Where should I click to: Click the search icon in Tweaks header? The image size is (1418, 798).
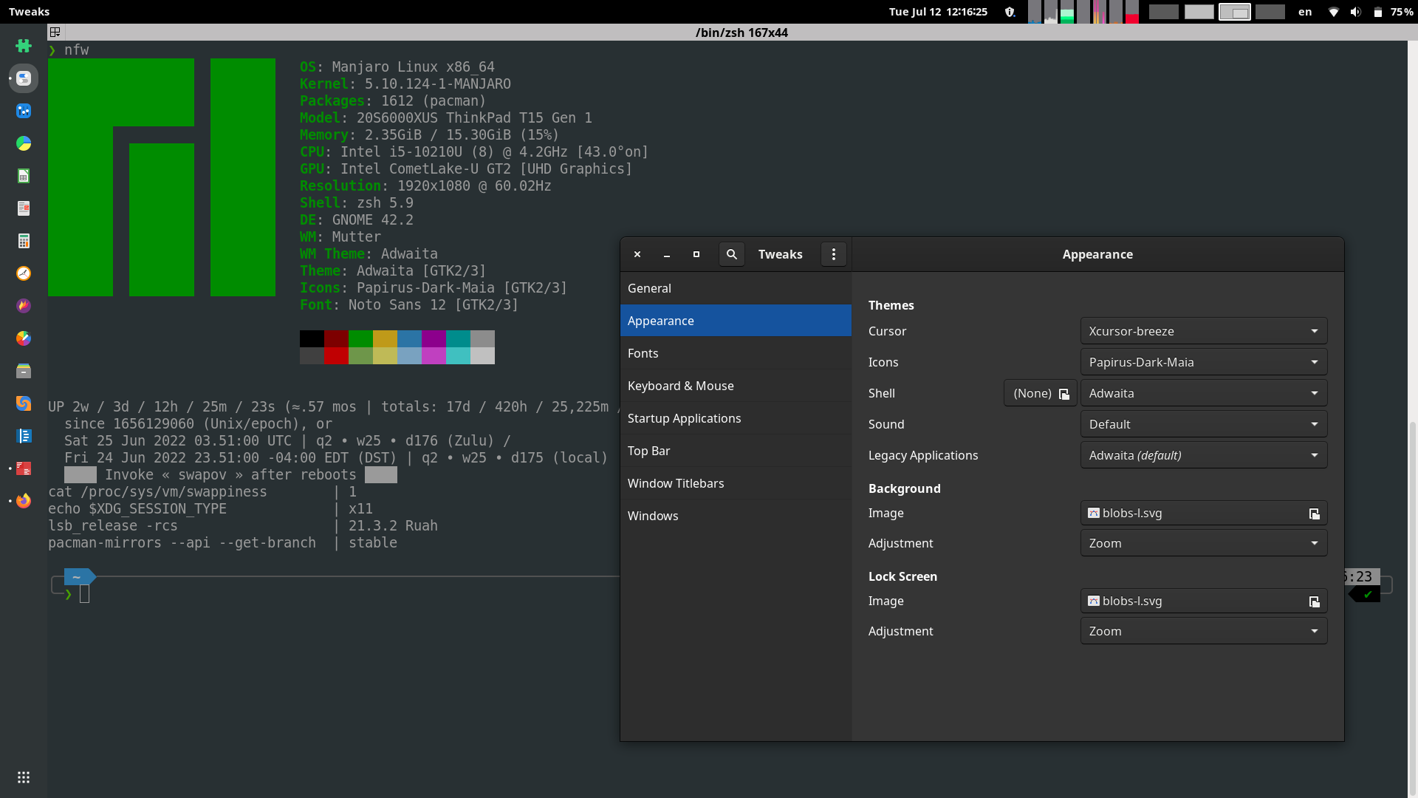(732, 254)
